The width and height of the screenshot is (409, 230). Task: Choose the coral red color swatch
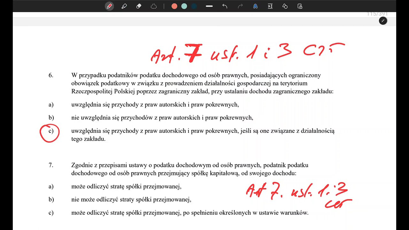(174, 6)
